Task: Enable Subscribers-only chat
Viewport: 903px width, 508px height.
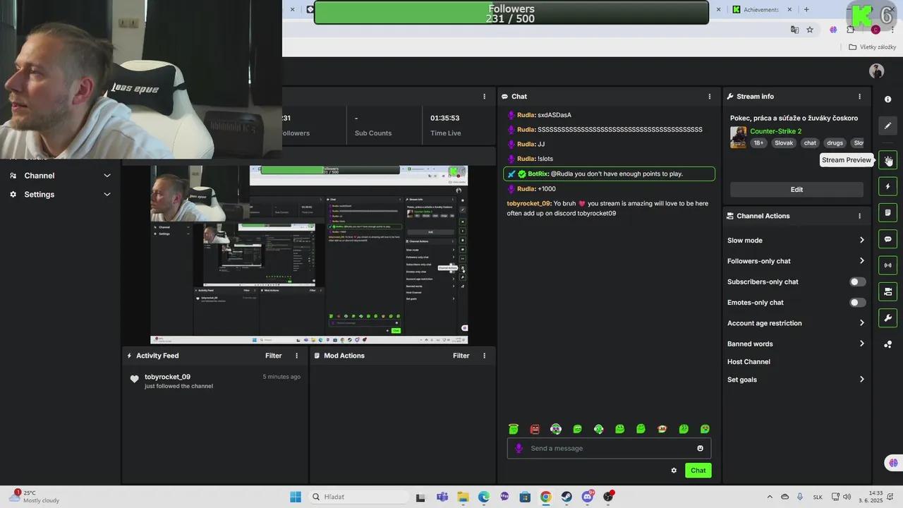Action: click(x=857, y=282)
